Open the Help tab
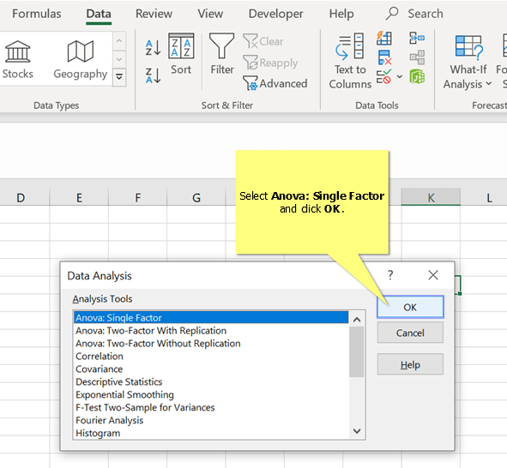 click(341, 14)
